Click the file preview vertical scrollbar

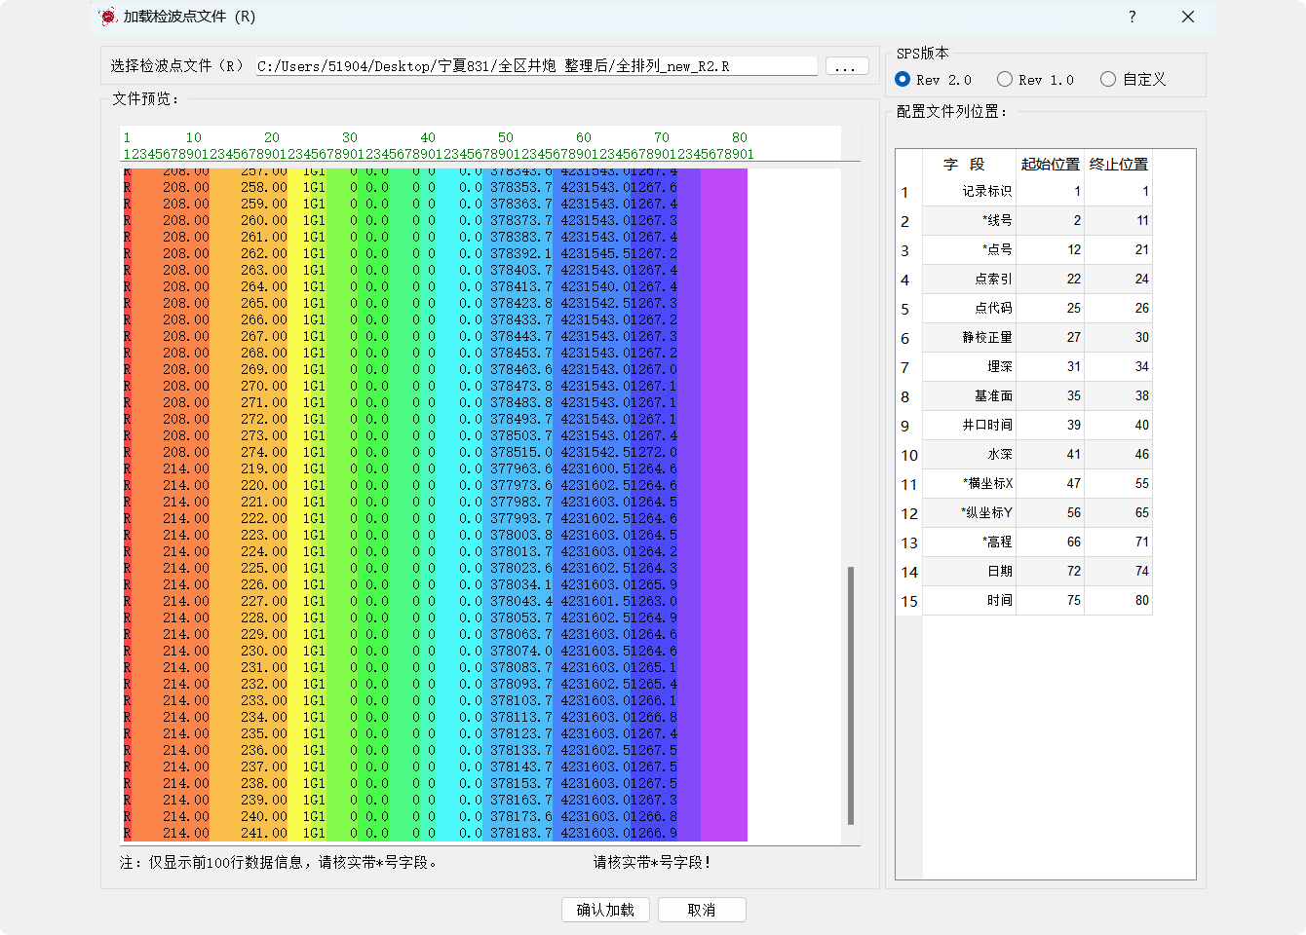coord(851,695)
